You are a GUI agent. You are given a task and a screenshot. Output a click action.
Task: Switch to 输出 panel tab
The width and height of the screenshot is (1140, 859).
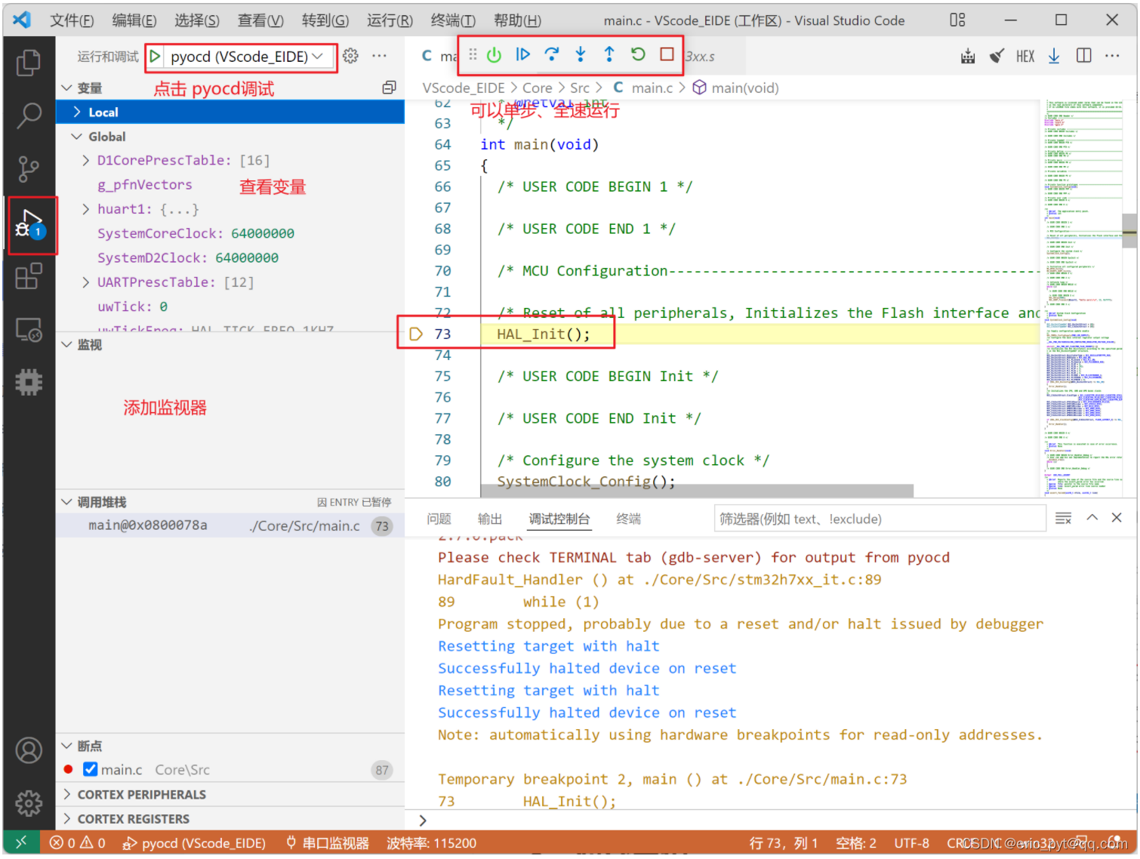point(490,519)
